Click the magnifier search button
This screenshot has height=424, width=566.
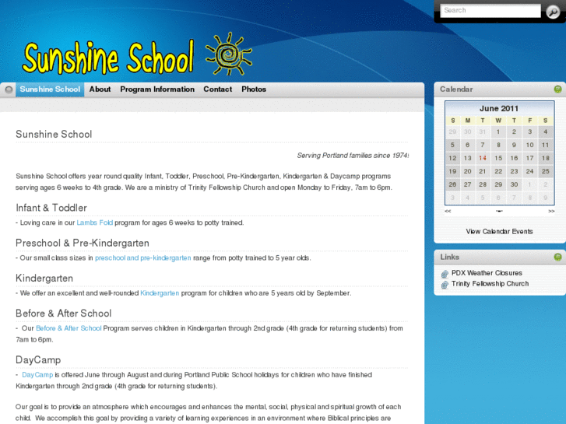point(552,12)
